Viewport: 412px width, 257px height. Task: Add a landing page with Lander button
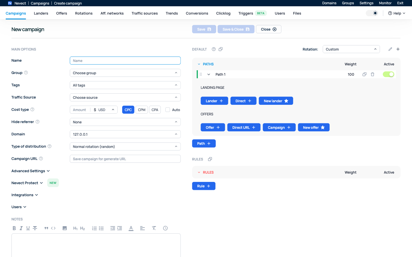coord(214,101)
